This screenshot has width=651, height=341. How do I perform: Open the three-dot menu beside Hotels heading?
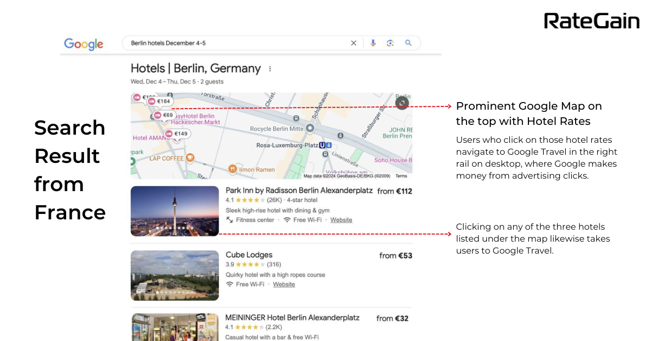(x=270, y=68)
